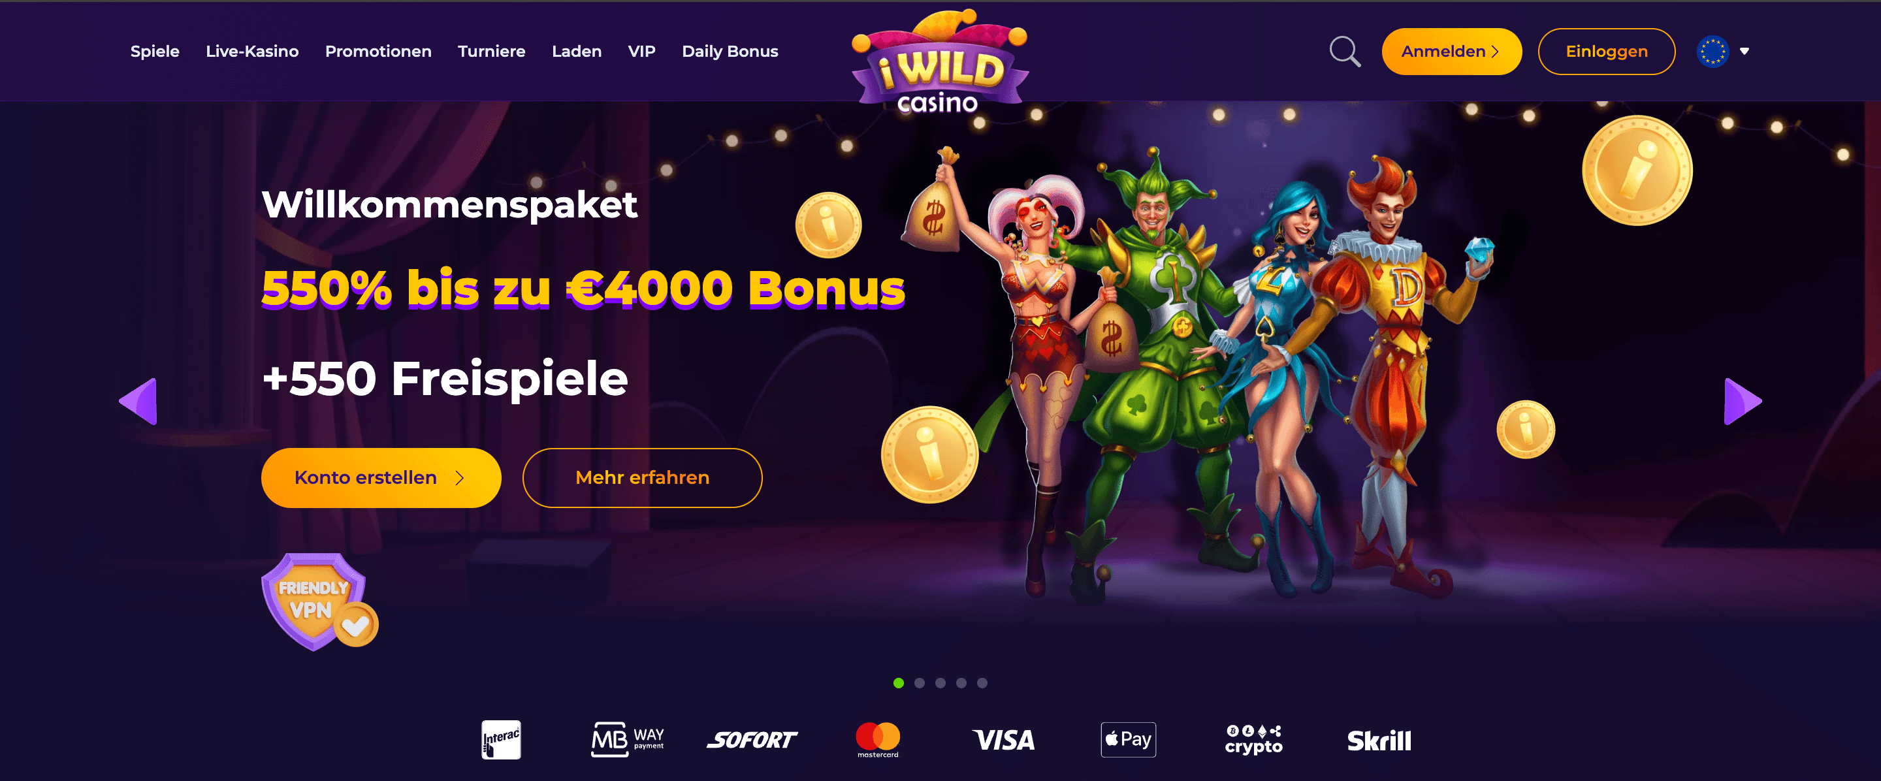Viewport: 1881px width, 781px height.
Task: Go to the previous banner slide arrow
Action: tap(138, 402)
